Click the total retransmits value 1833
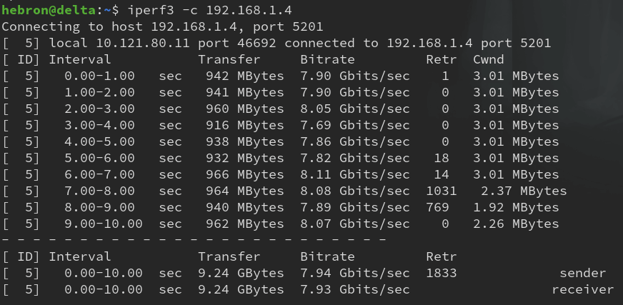 tap(441, 274)
